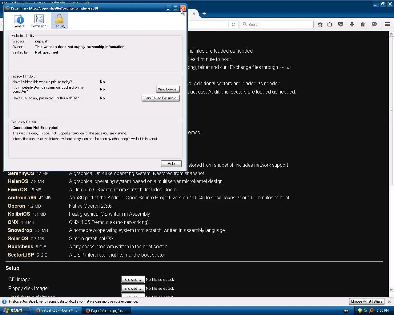Click the safely remove hardware tray icon
The height and width of the screenshot is (315, 394).
(x=365, y=311)
